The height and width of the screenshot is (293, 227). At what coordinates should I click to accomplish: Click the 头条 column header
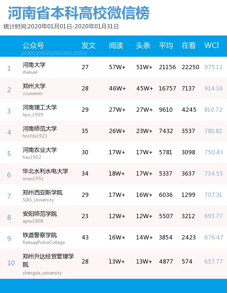tap(143, 45)
